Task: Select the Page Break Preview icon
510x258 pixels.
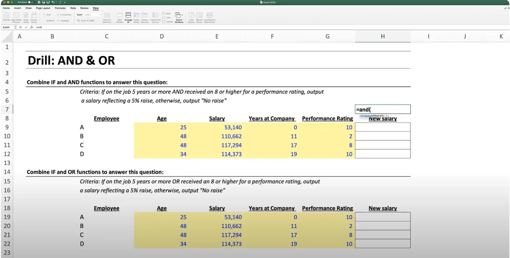Action: [x=16, y=16]
